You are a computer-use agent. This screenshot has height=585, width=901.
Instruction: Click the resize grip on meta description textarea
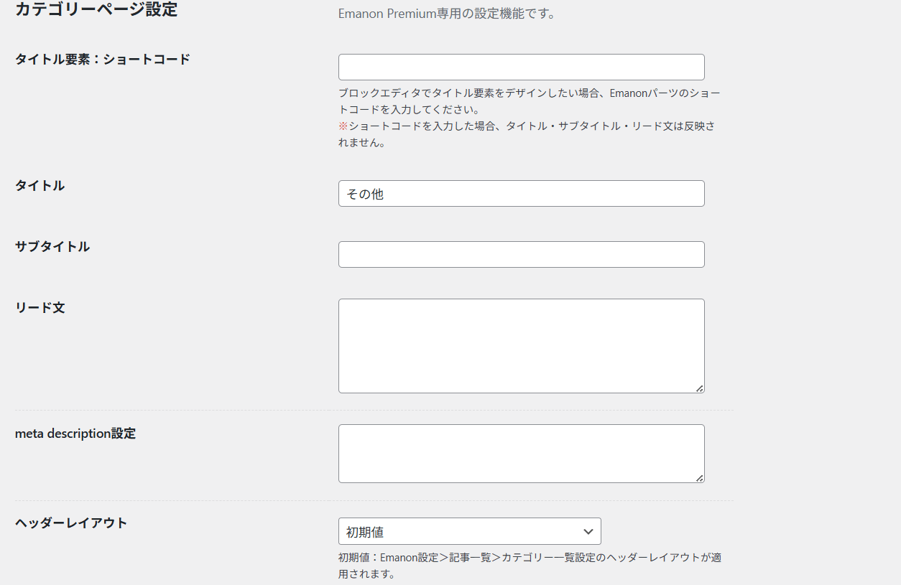point(699,477)
